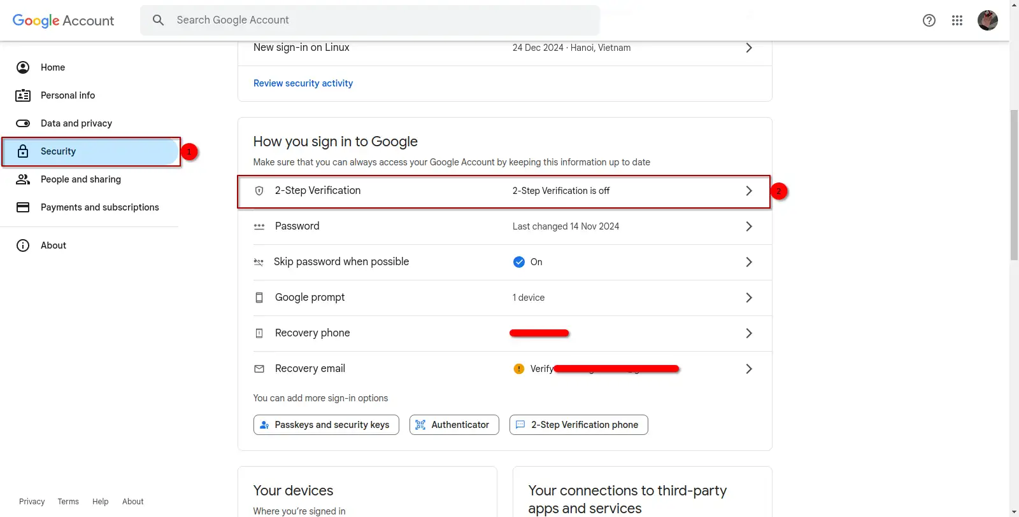Viewport: 1019px width, 517px height.
Task: Click '2-Step Verification is off' status
Action: click(x=561, y=191)
